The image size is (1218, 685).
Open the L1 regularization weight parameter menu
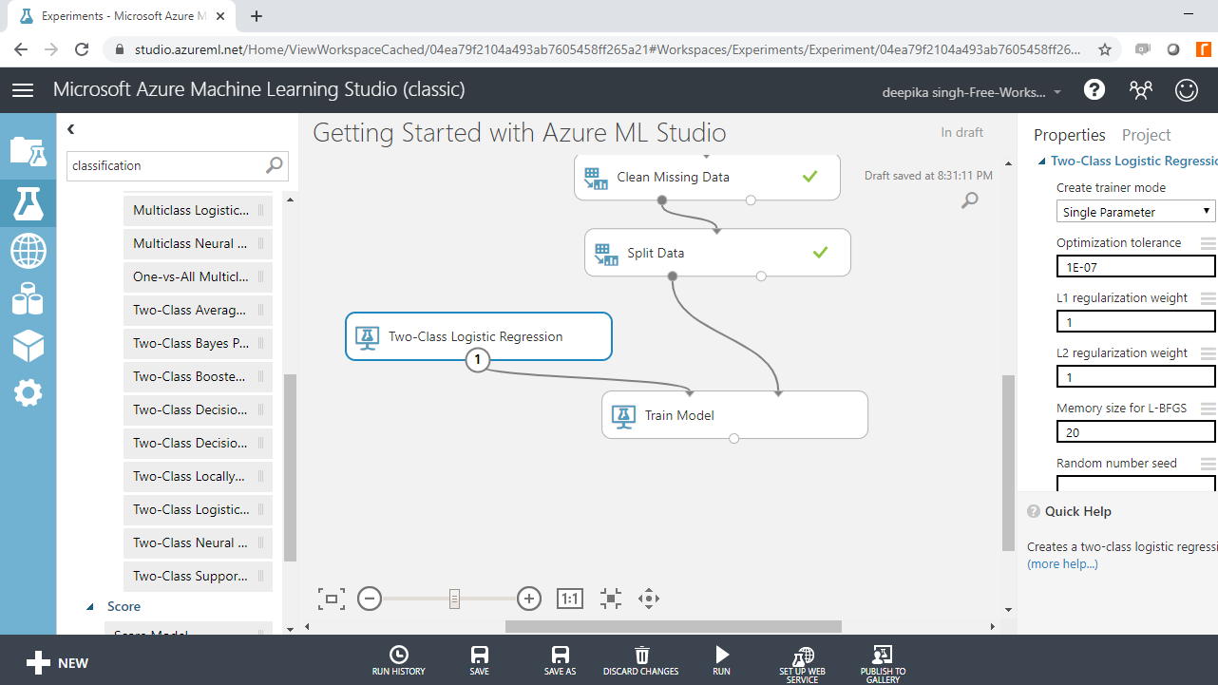[x=1208, y=298]
